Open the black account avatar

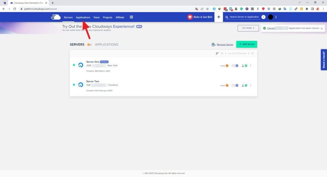(270, 17)
